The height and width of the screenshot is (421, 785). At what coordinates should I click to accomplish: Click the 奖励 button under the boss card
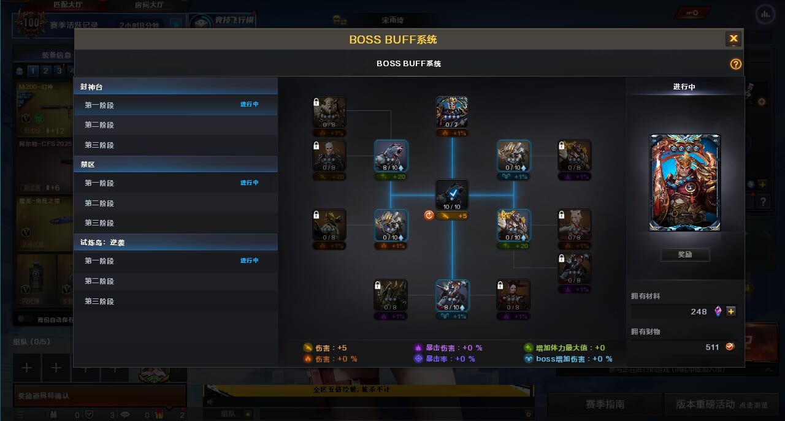pos(685,254)
